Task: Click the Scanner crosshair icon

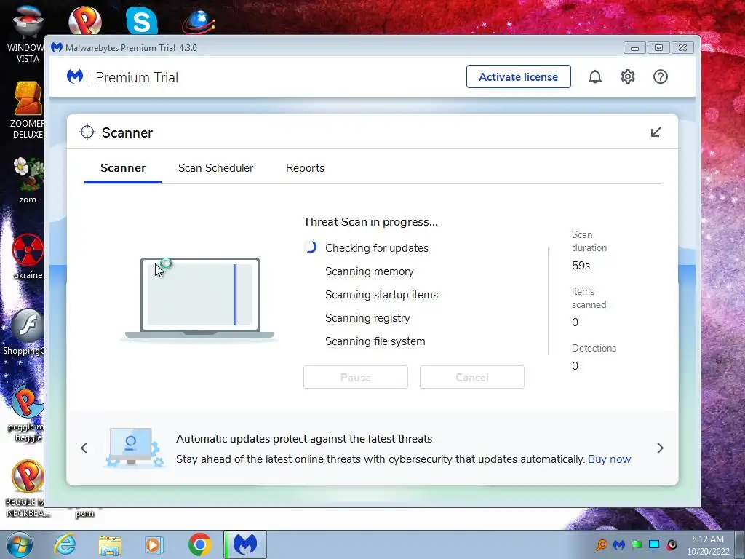Action: 87,132
